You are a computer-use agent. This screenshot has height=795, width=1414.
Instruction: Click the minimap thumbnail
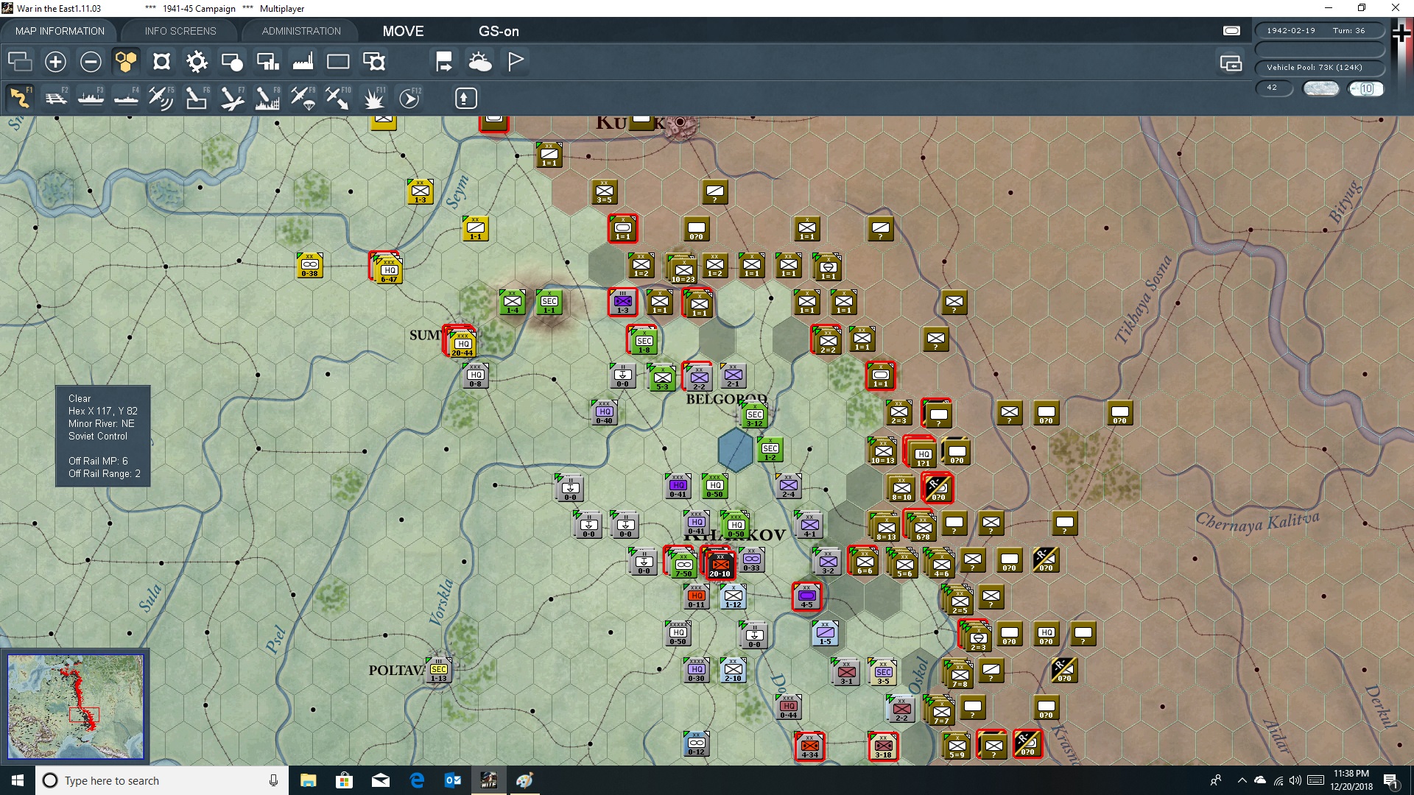pos(75,707)
